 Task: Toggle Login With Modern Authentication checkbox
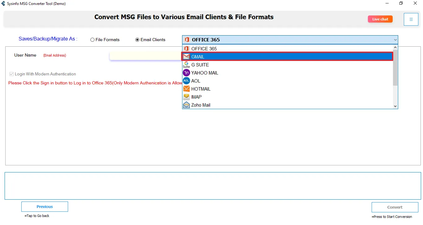(x=12, y=74)
